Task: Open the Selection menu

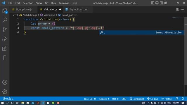Action: click(28, 3)
